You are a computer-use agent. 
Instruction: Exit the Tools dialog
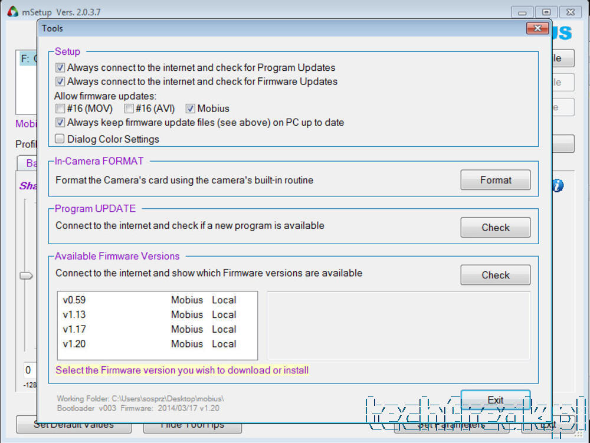pyautogui.click(x=496, y=400)
